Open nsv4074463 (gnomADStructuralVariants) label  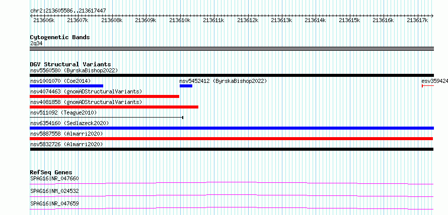coord(86,91)
